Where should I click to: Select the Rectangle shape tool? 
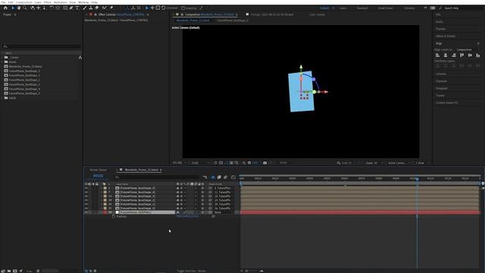65,8
